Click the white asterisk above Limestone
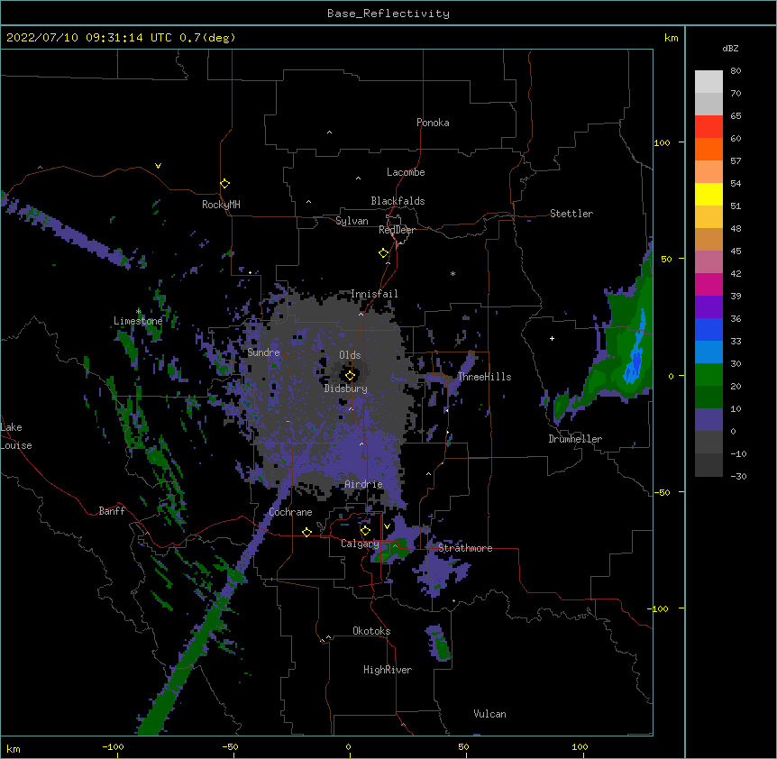Image resolution: width=777 pixels, height=759 pixels. 139,311
